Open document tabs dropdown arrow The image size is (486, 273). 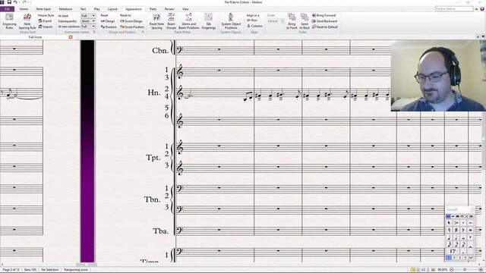tap(483, 37)
